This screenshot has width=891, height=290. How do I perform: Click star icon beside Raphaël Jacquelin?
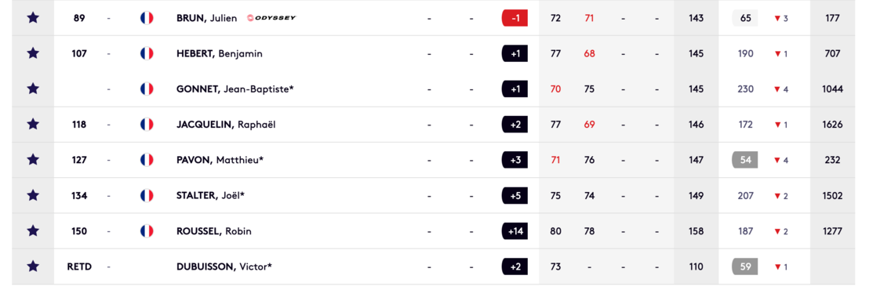(x=33, y=125)
